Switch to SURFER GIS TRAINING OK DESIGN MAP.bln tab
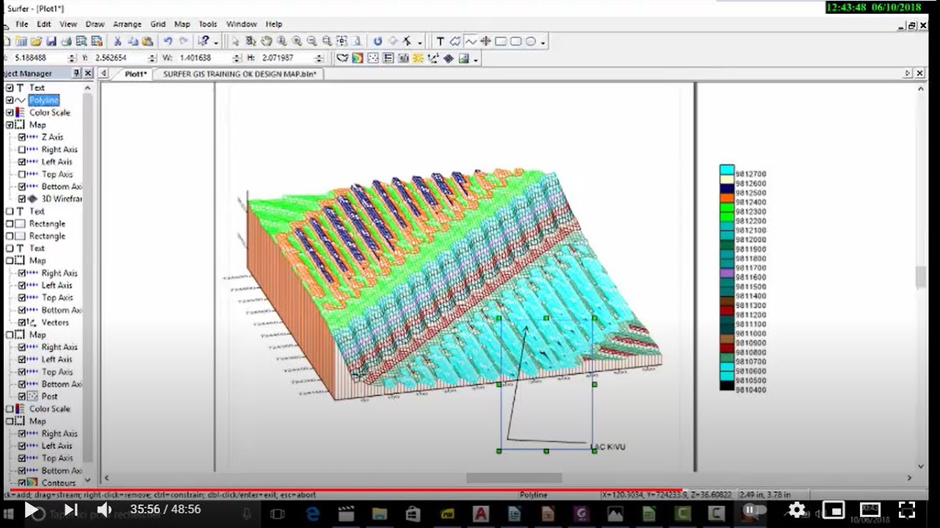 [x=239, y=74]
